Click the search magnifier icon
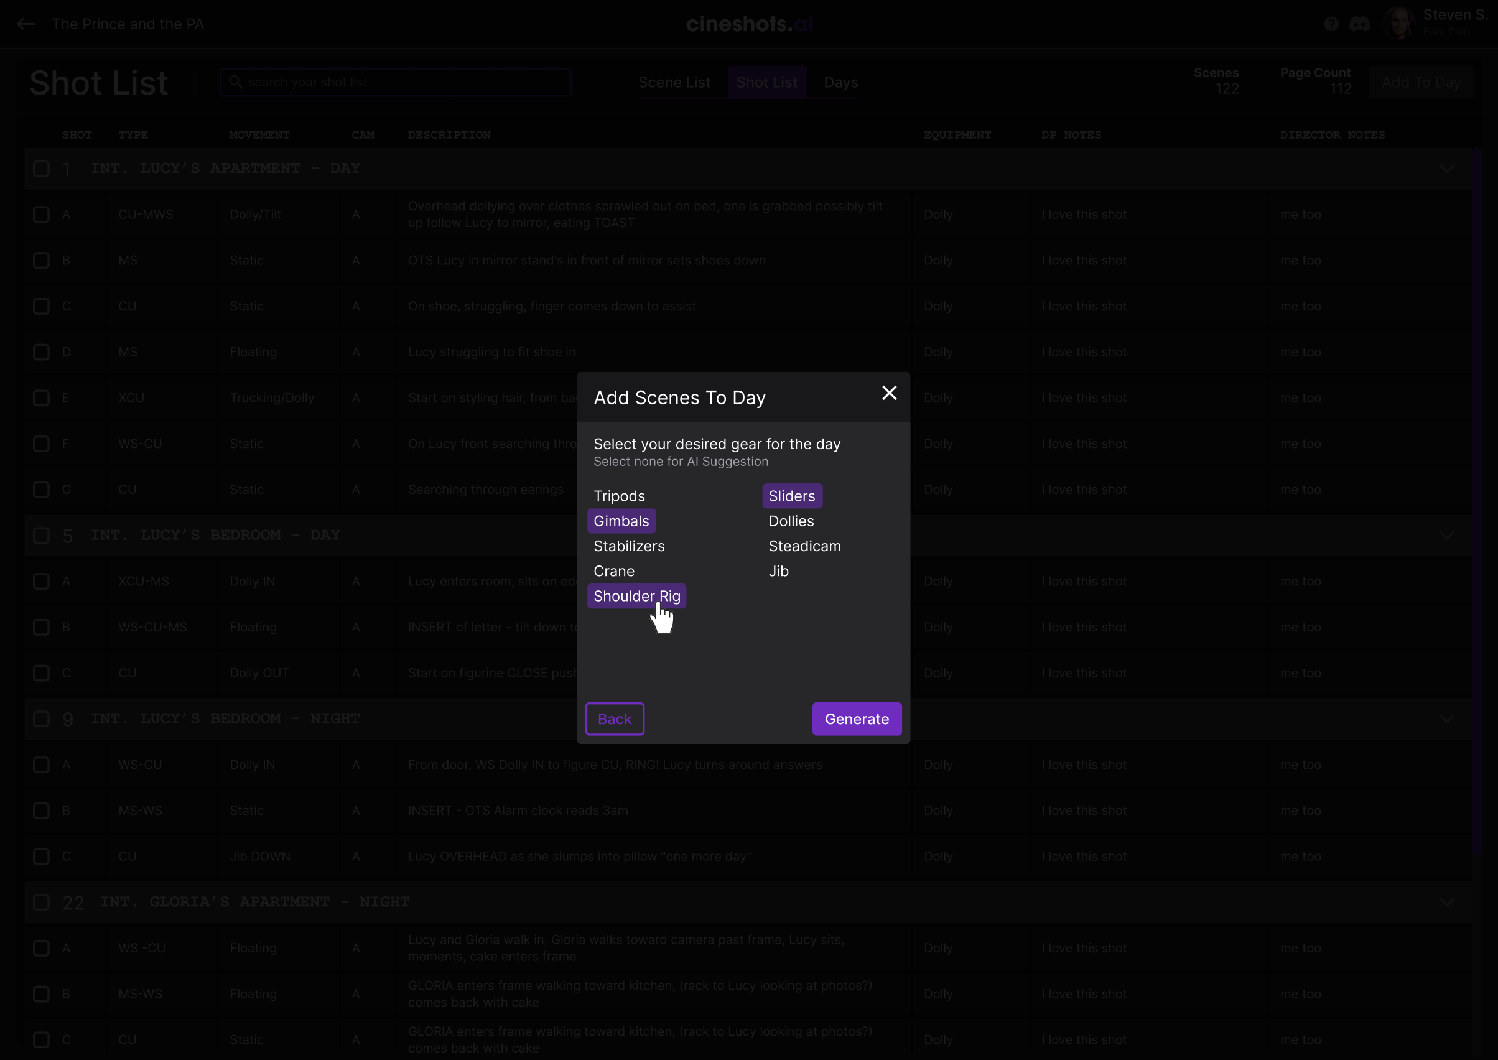 tap(236, 82)
